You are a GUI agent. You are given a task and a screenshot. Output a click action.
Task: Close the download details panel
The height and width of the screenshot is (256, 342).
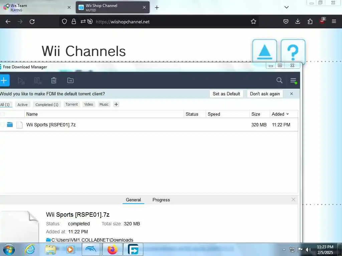293,200
